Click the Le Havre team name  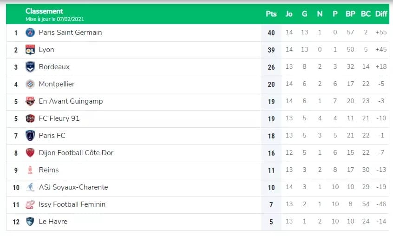click(53, 222)
